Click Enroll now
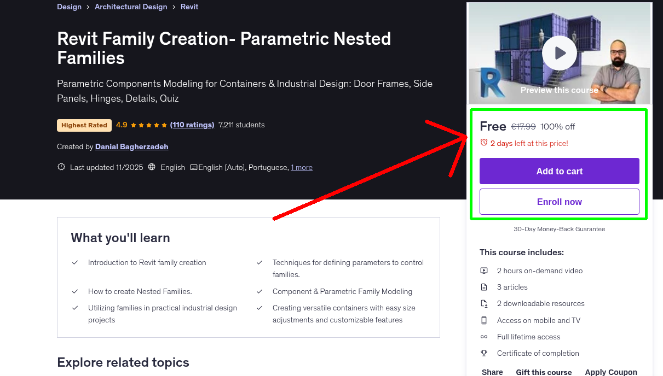 click(x=559, y=201)
